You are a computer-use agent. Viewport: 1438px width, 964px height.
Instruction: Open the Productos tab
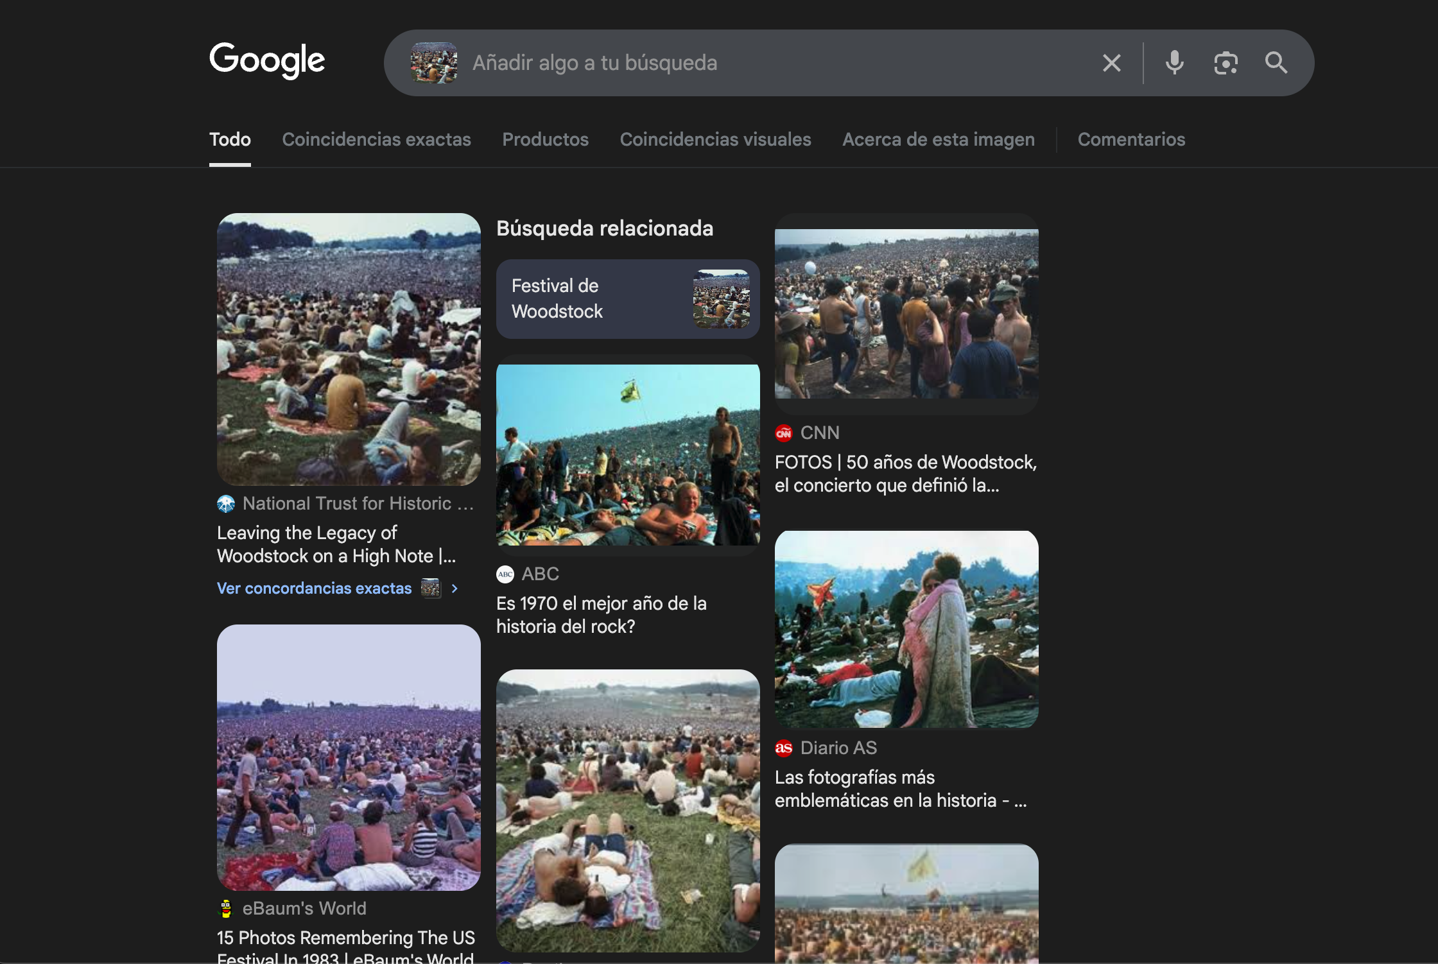(545, 139)
